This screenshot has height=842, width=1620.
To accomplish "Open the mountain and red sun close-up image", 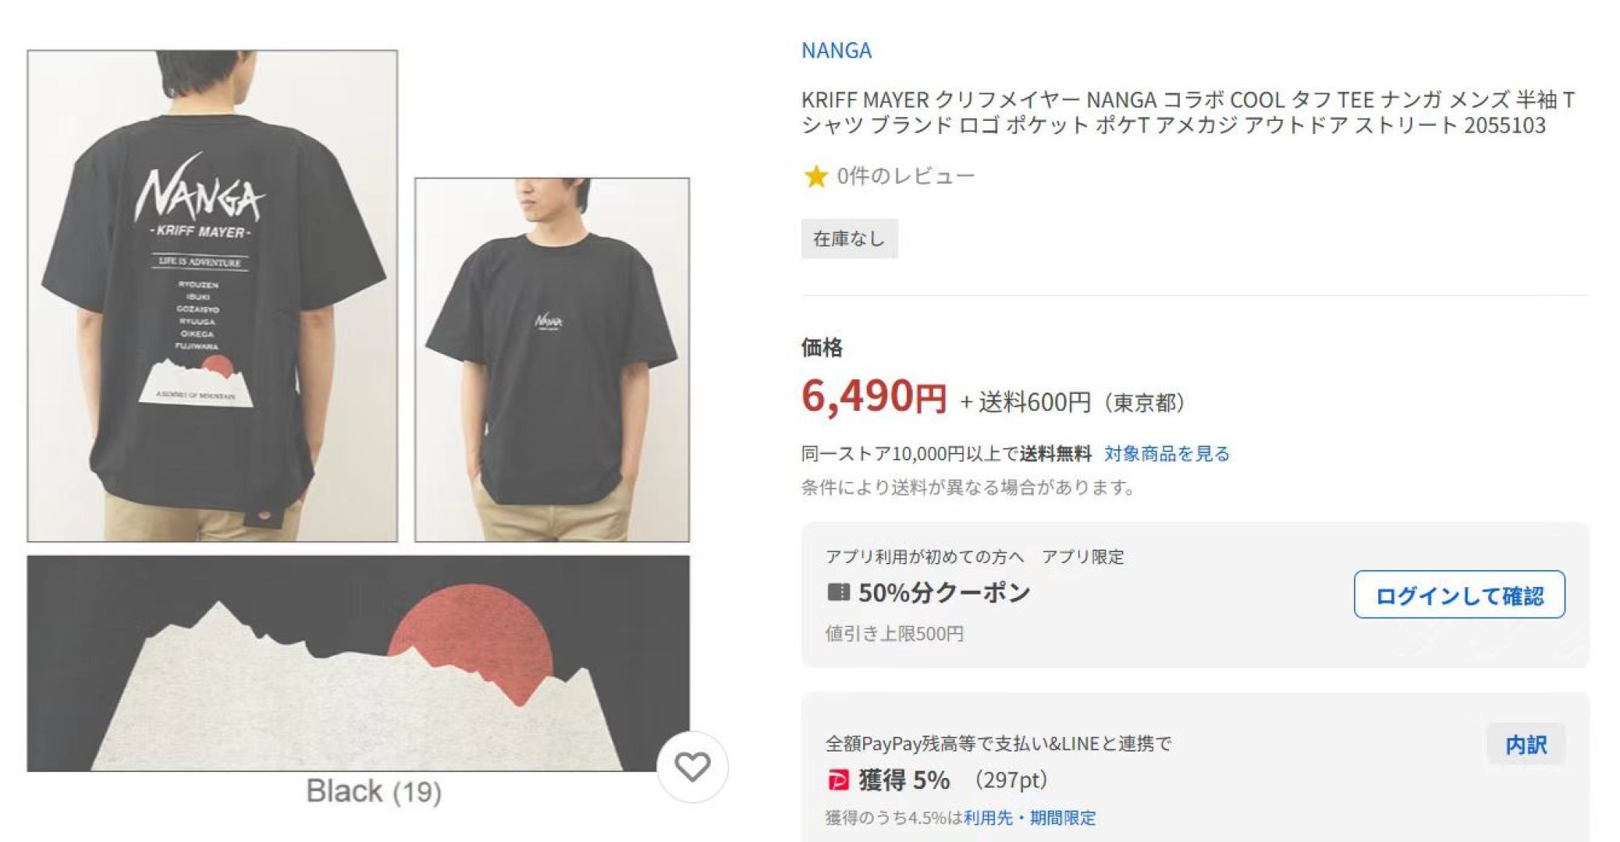I will tap(357, 663).
